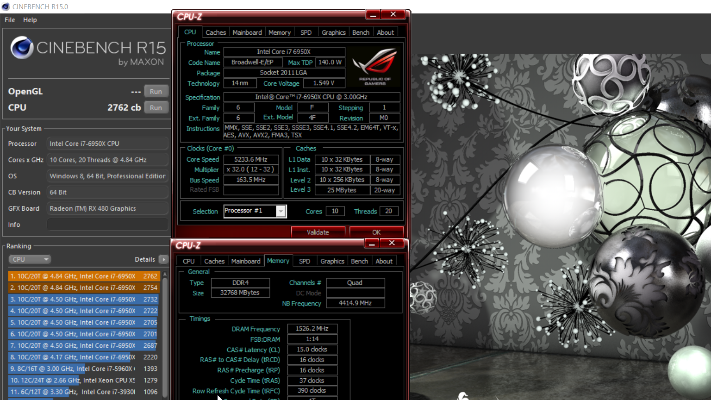Click the Multiplier x 32.0 value
711x400 pixels.
pyautogui.click(x=251, y=169)
